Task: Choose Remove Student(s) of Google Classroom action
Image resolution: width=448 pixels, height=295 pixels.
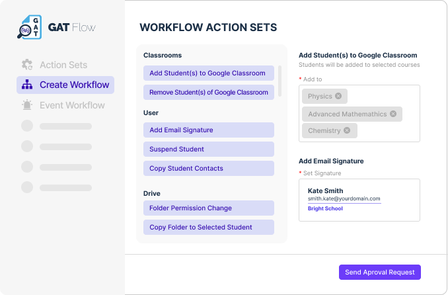Action: [209, 93]
